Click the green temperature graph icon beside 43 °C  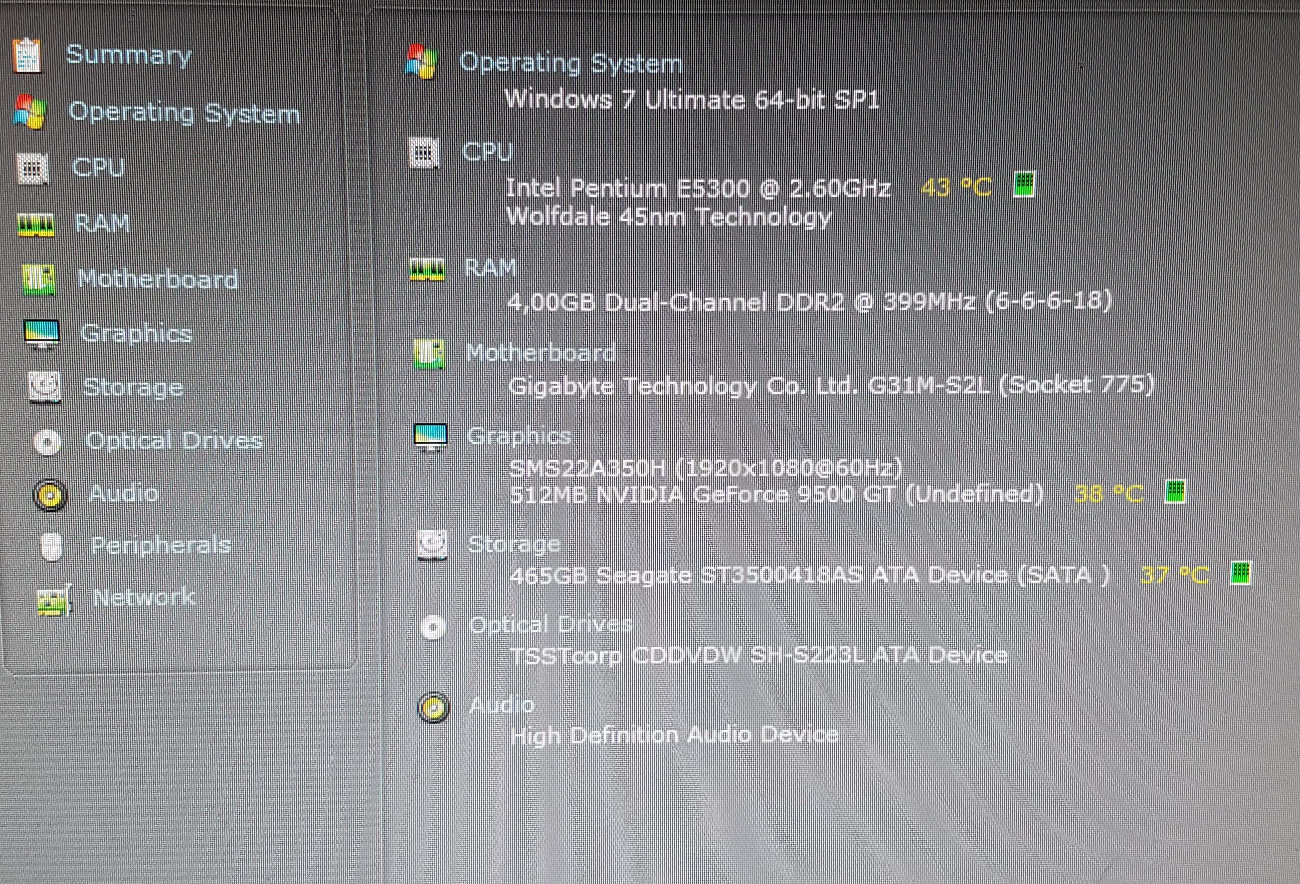coord(1024,184)
